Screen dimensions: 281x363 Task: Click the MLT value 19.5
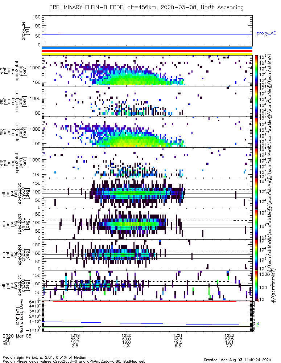pyautogui.click(x=178, y=342)
